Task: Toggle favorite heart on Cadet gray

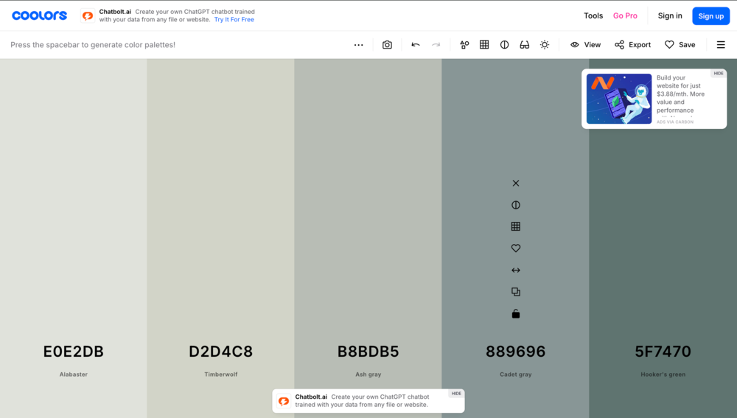Action: click(x=516, y=248)
